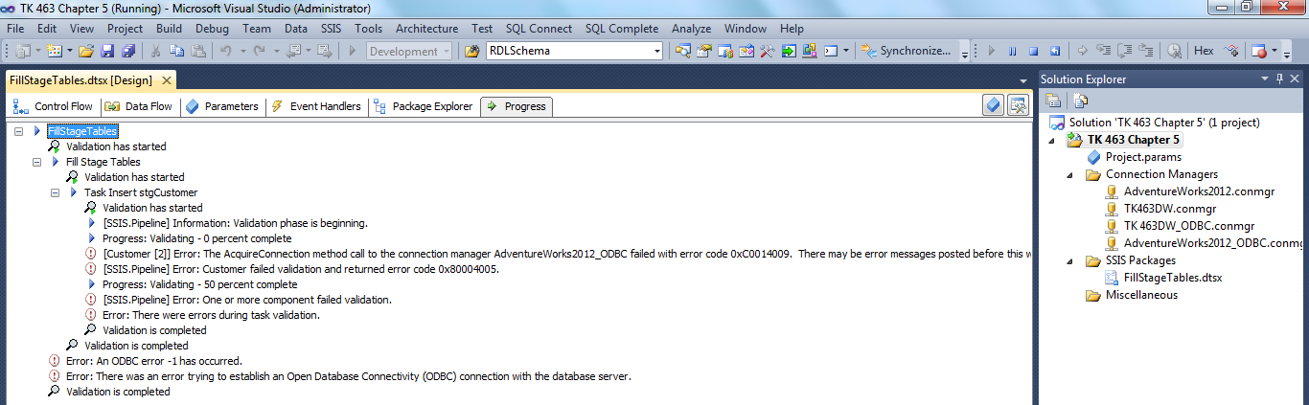1309x405 pixels.
Task: Click '[SSIS.Pipeline] Error: One or more component failed validation.'
Action: pos(247,300)
